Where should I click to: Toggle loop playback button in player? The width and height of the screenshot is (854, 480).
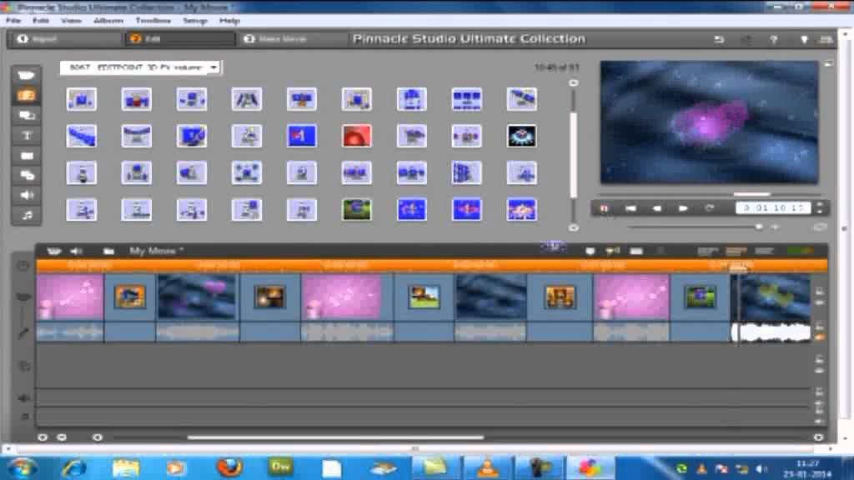click(709, 207)
